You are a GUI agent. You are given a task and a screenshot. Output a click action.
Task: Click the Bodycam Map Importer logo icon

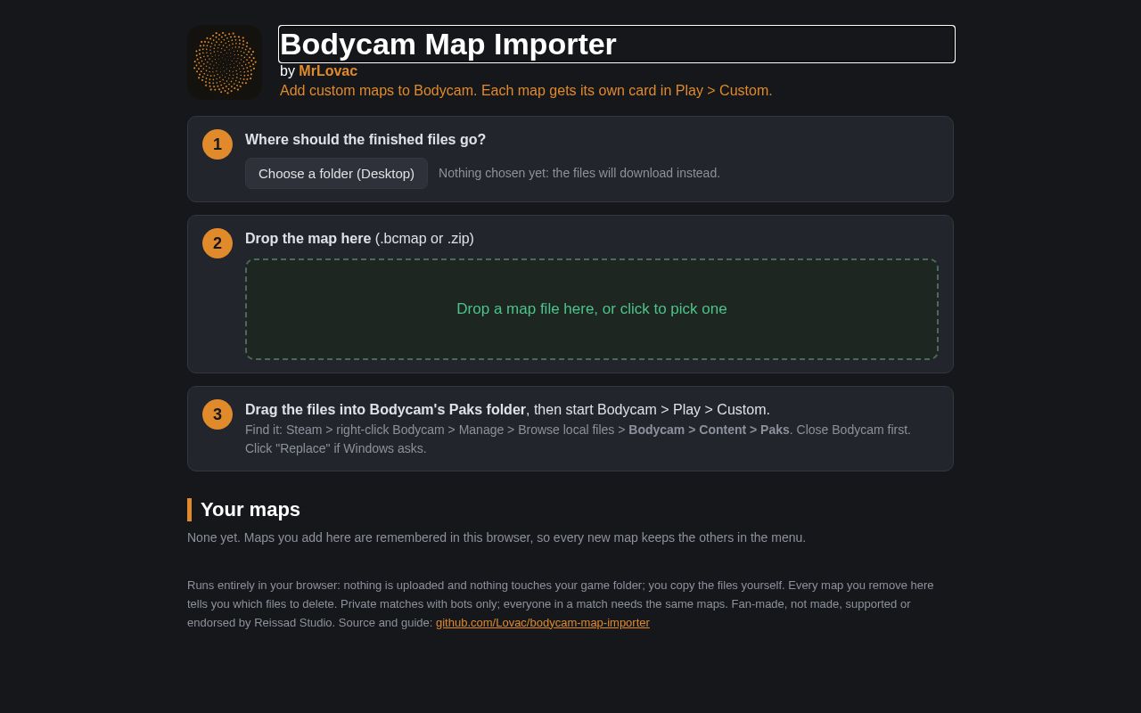225,62
